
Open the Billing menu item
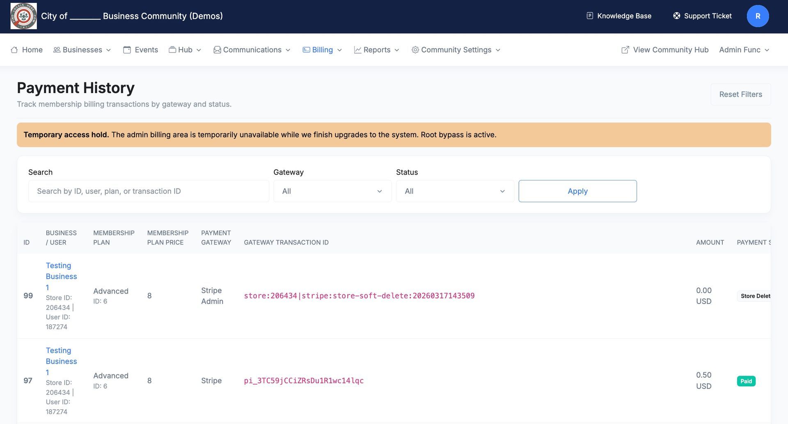tap(323, 50)
